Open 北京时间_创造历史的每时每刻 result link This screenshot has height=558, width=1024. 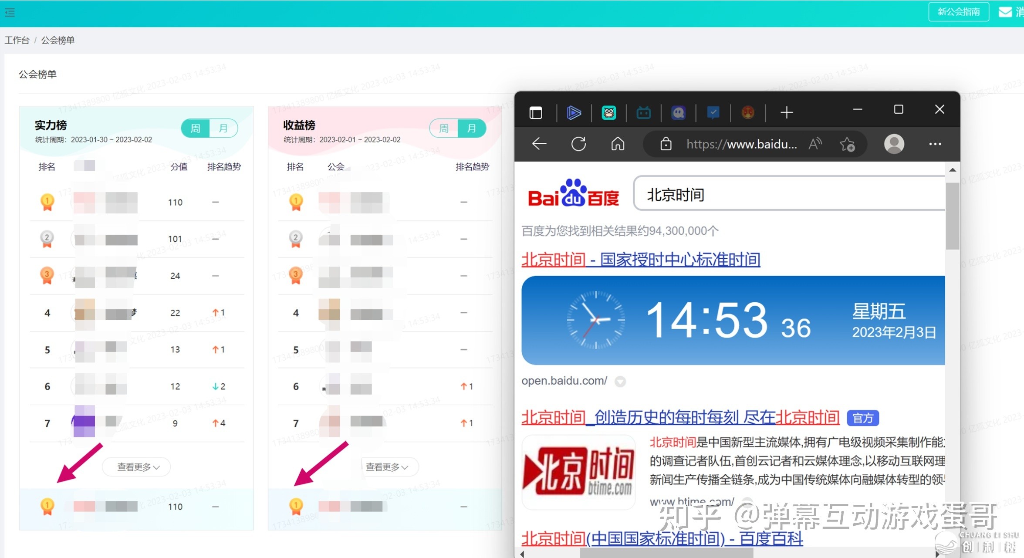680,417
